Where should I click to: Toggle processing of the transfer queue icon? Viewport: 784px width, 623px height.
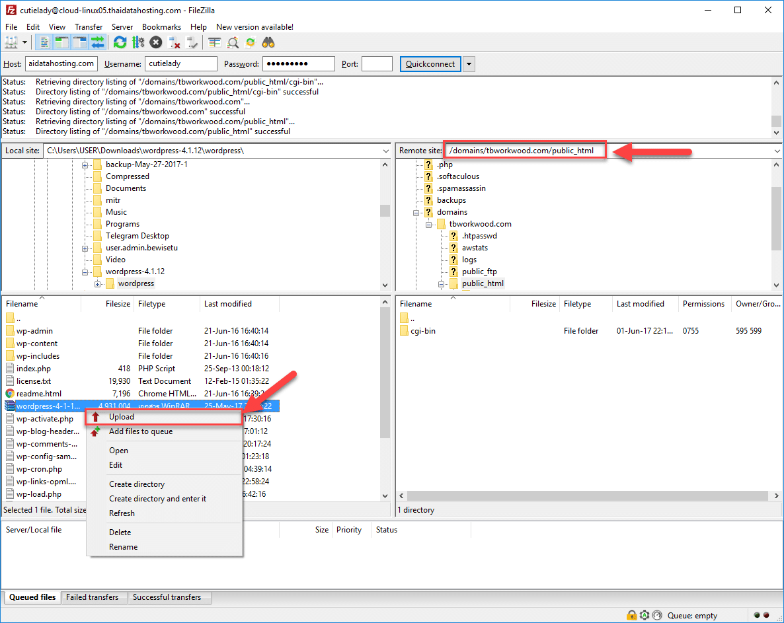(138, 42)
